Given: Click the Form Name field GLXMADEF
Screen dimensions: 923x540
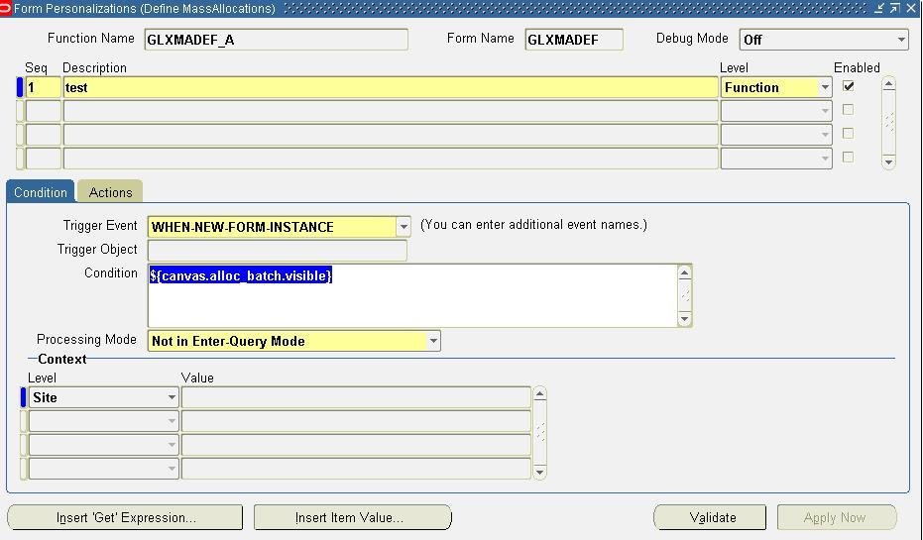Looking at the screenshot, I should click(x=574, y=40).
